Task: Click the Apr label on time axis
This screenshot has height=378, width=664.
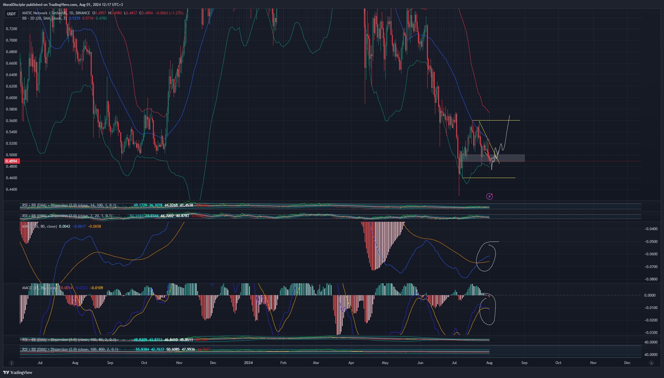Action: (351, 363)
